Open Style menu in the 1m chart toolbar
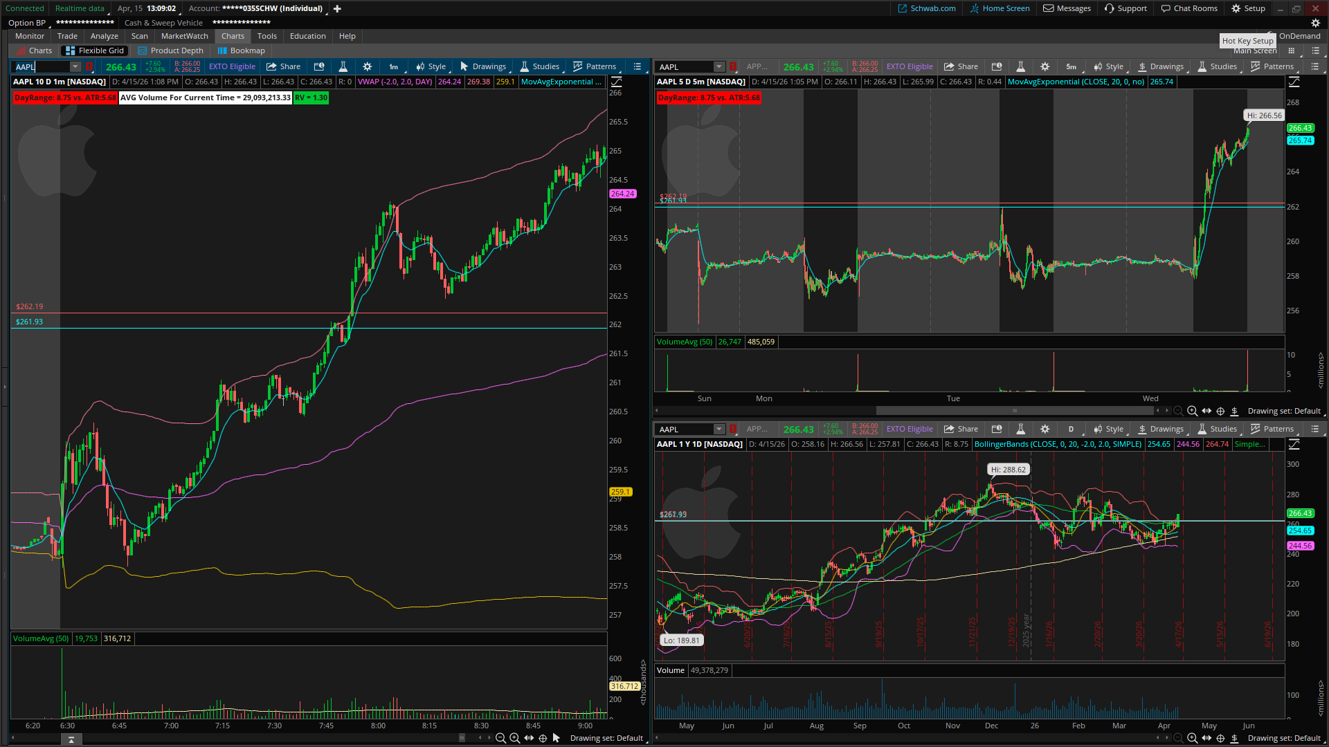This screenshot has height=747, width=1329. click(431, 67)
